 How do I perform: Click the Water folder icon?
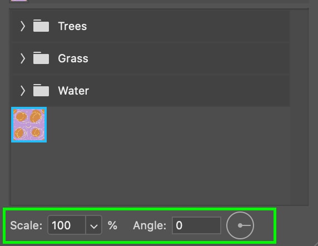[41, 90]
